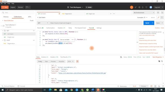
Task: Click Set as variable option
Action: point(65,40)
